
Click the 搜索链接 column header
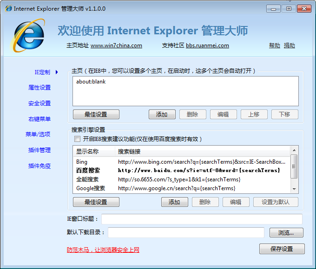(202, 151)
